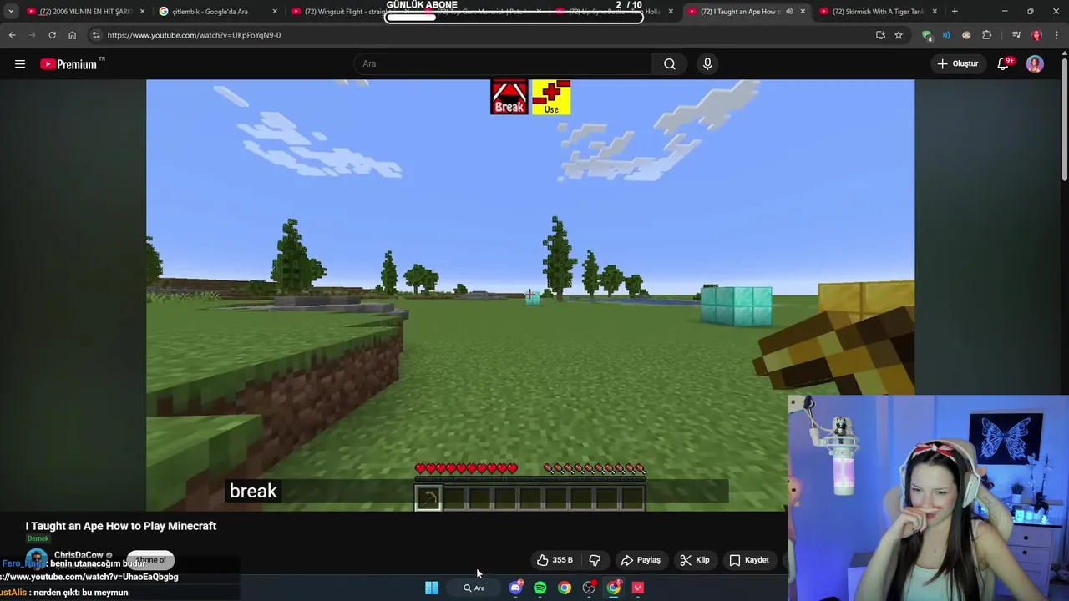Dislike the video with thumbs-down

click(595, 560)
